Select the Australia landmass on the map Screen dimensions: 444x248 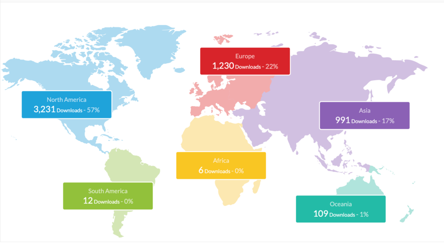pos(360,186)
